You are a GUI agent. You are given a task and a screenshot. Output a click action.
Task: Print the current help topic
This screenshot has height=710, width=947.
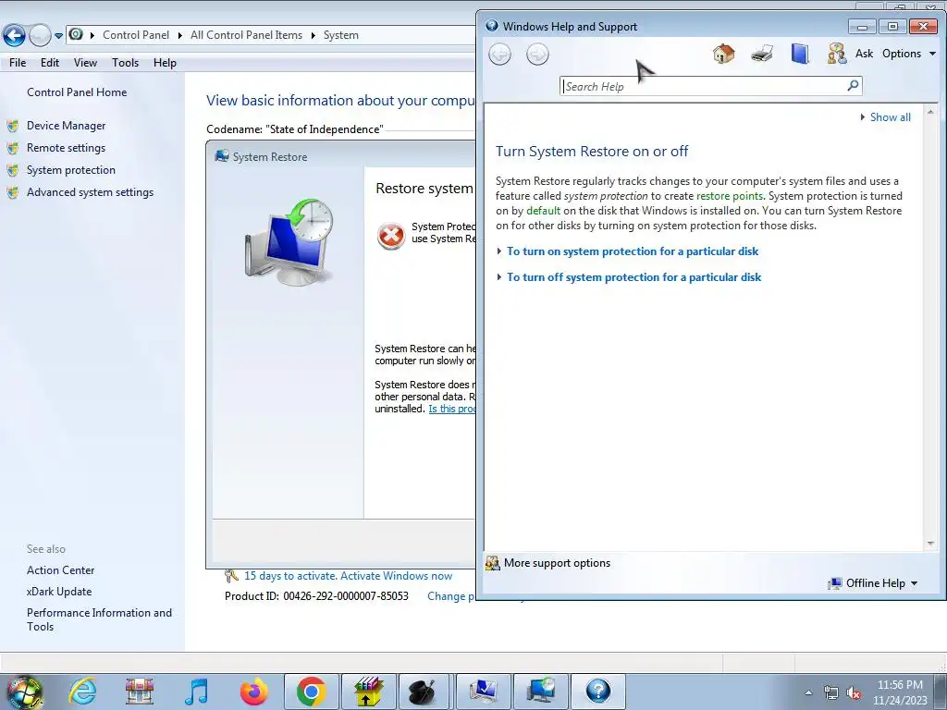(762, 54)
